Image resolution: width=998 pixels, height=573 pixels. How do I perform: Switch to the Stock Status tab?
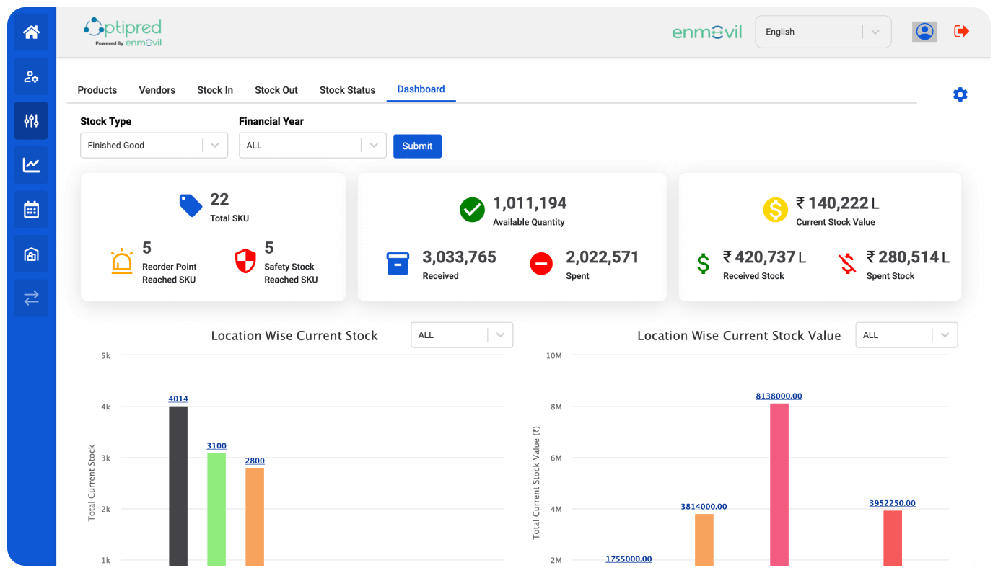tap(348, 90)
